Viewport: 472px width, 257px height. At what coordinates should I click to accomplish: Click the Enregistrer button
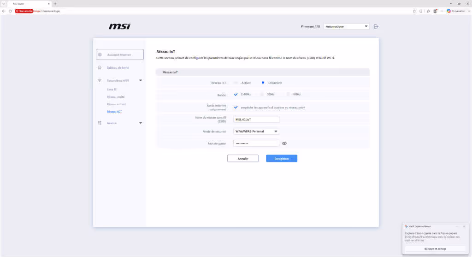(x=282, y=158)
